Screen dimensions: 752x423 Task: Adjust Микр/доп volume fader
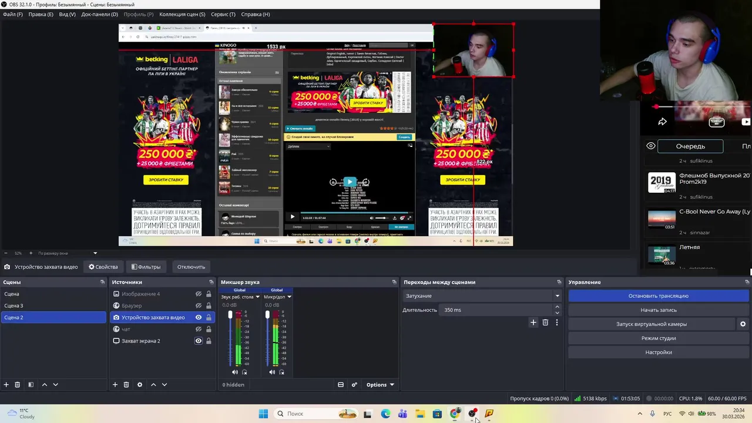(x=267, y=315)
